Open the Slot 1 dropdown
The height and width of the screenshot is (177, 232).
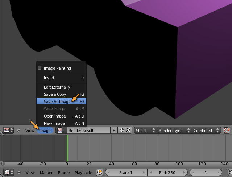coord(145,130)
